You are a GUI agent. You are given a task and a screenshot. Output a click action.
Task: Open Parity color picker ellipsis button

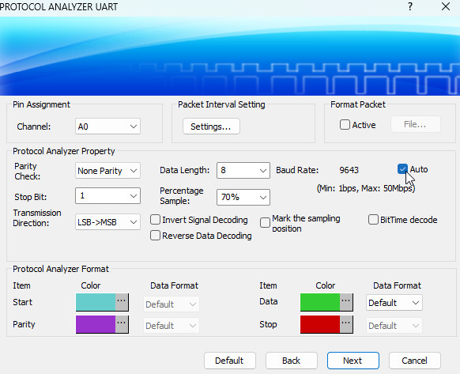click(x=122, y=324)
